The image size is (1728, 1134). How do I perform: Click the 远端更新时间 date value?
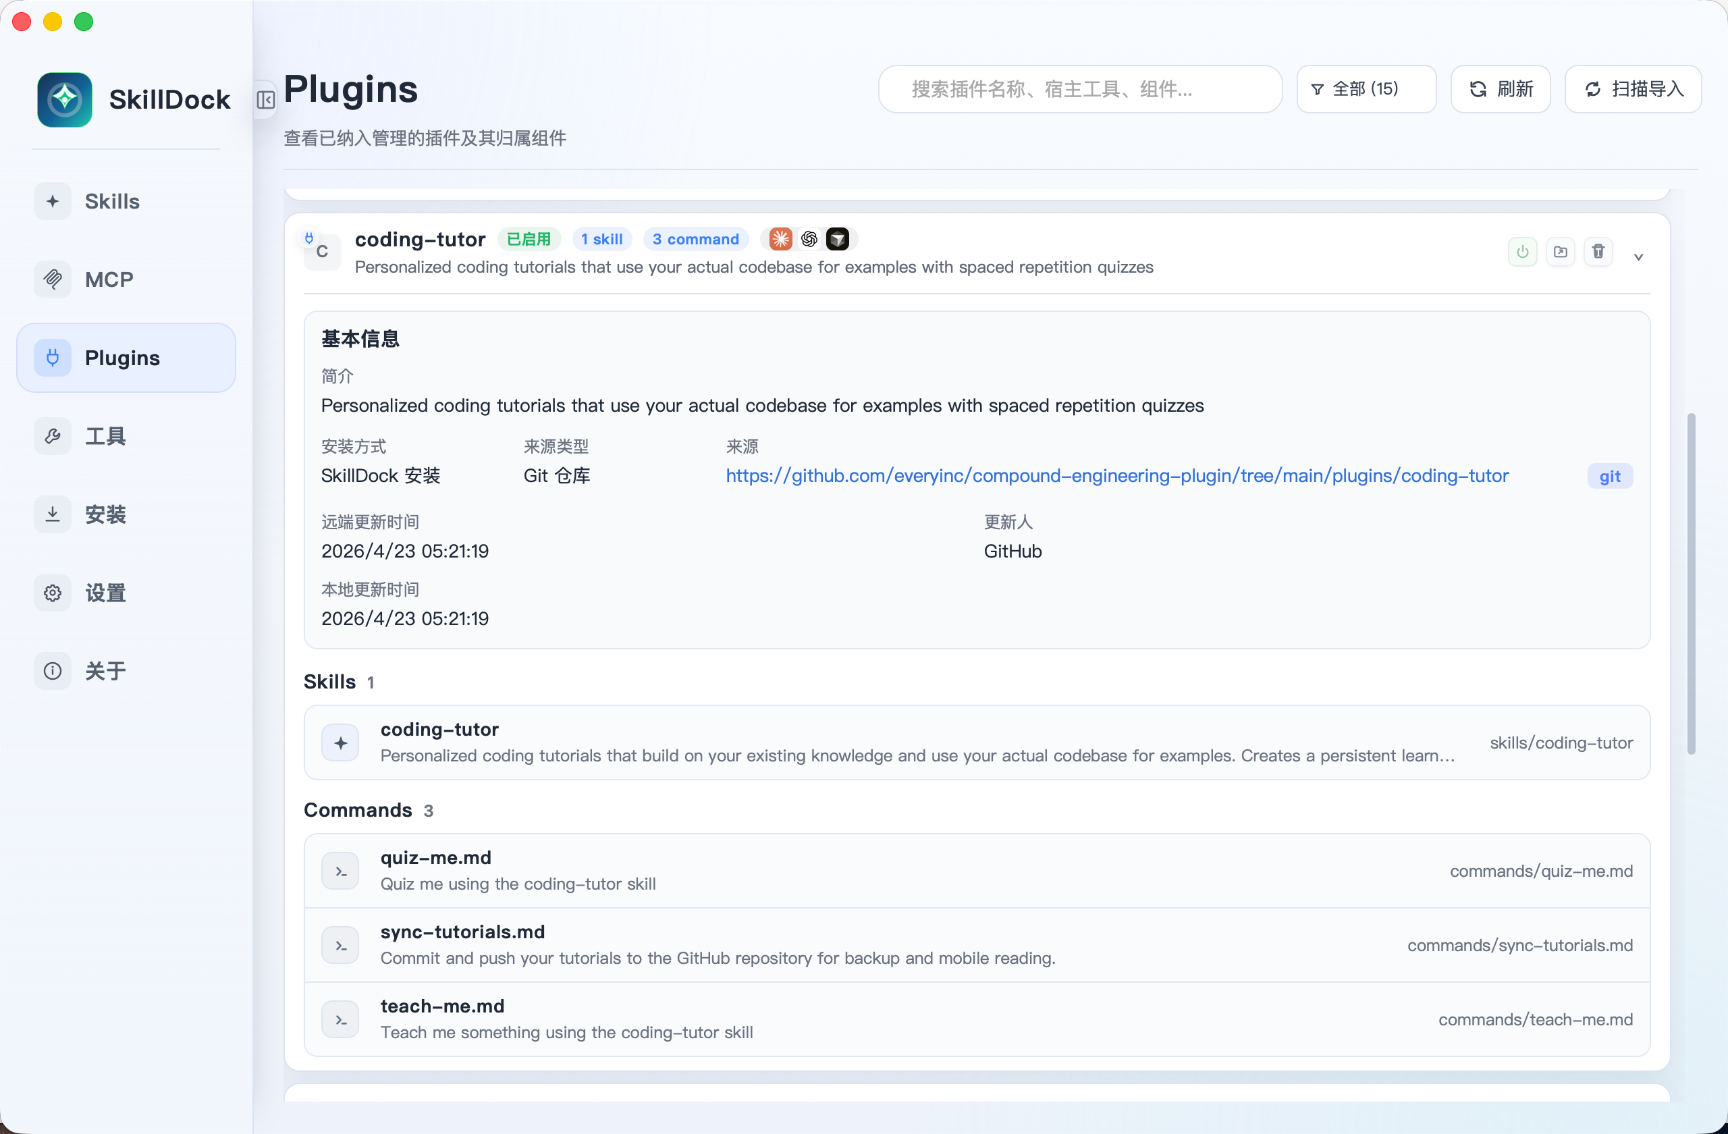coord(405,551)
